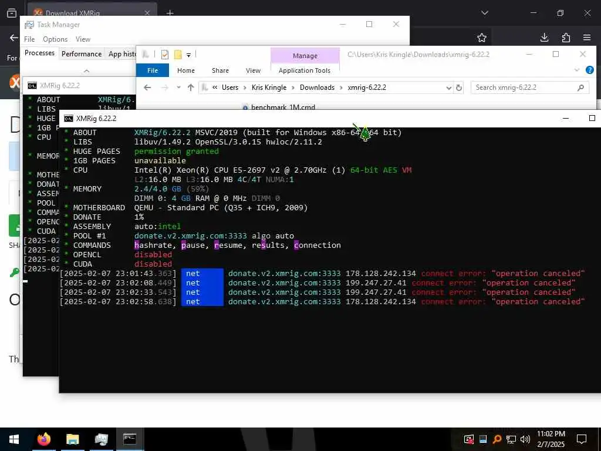This screenshot has height=451, width=601.
Task: Open the File menu in Task Manager
Action: pos(29,39)
